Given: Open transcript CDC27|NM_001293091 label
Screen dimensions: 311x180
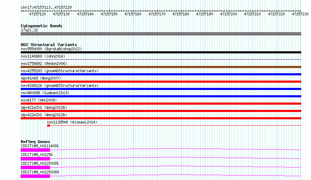Looking at the screenshot, I should pyautogui.click(x=40, y=163).
